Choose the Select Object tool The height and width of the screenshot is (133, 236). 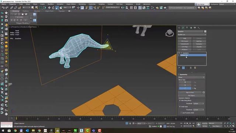[x=33, y=8]
